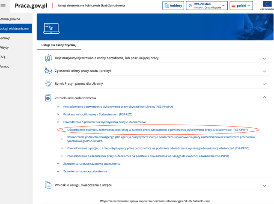
Task: Expand the Wnioski o usługi section chevron
Action: [264, 185]
